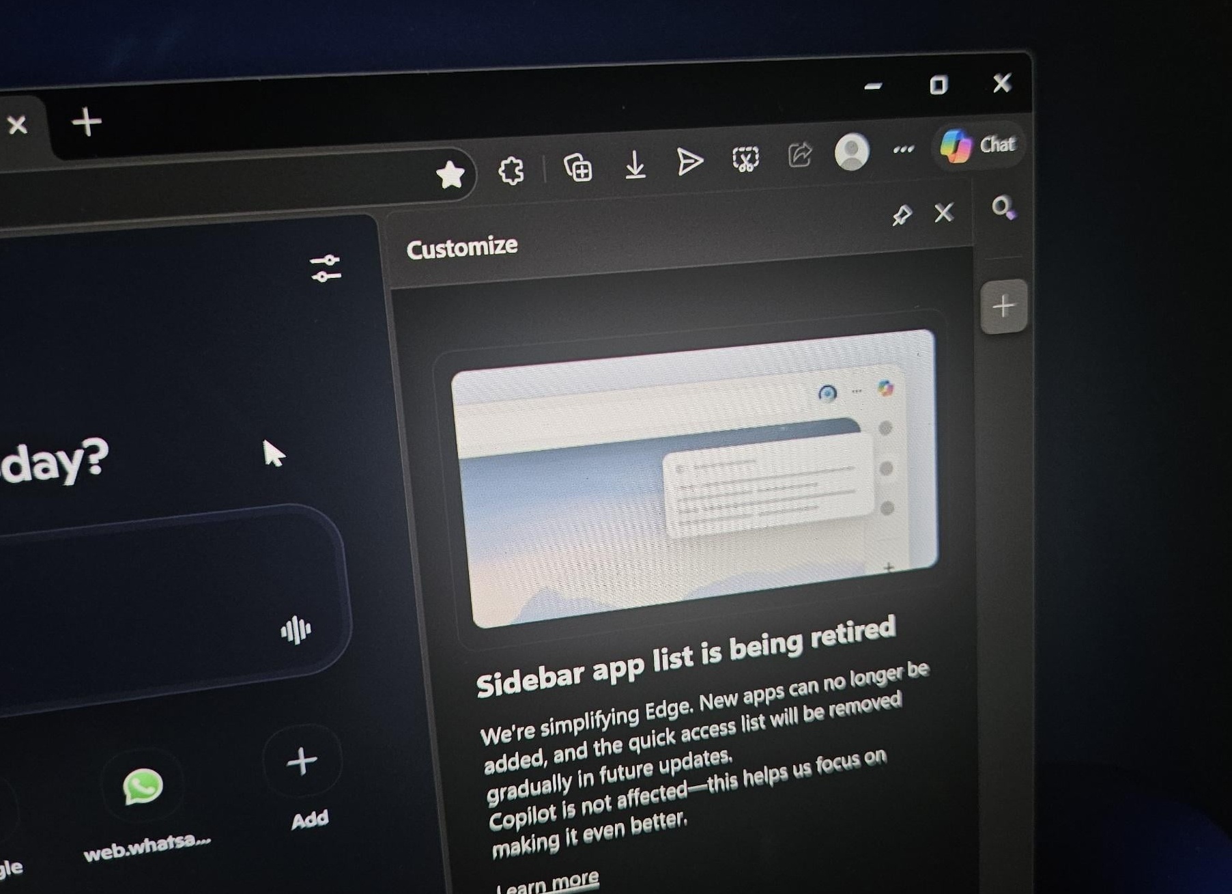The image size is (1232, 894).
Task: Close the current browser tab
Action: coord(17,125)
